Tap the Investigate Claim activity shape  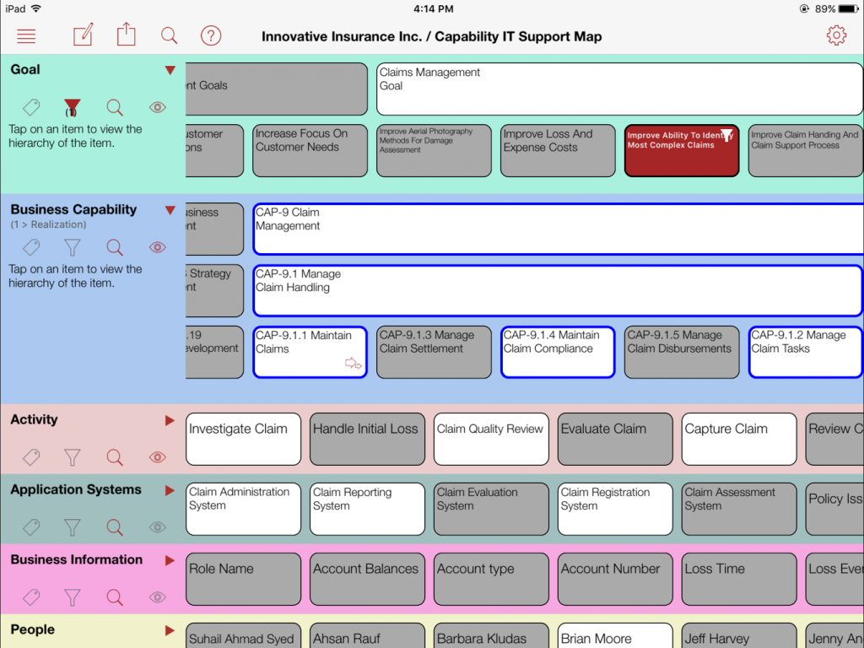243,439
